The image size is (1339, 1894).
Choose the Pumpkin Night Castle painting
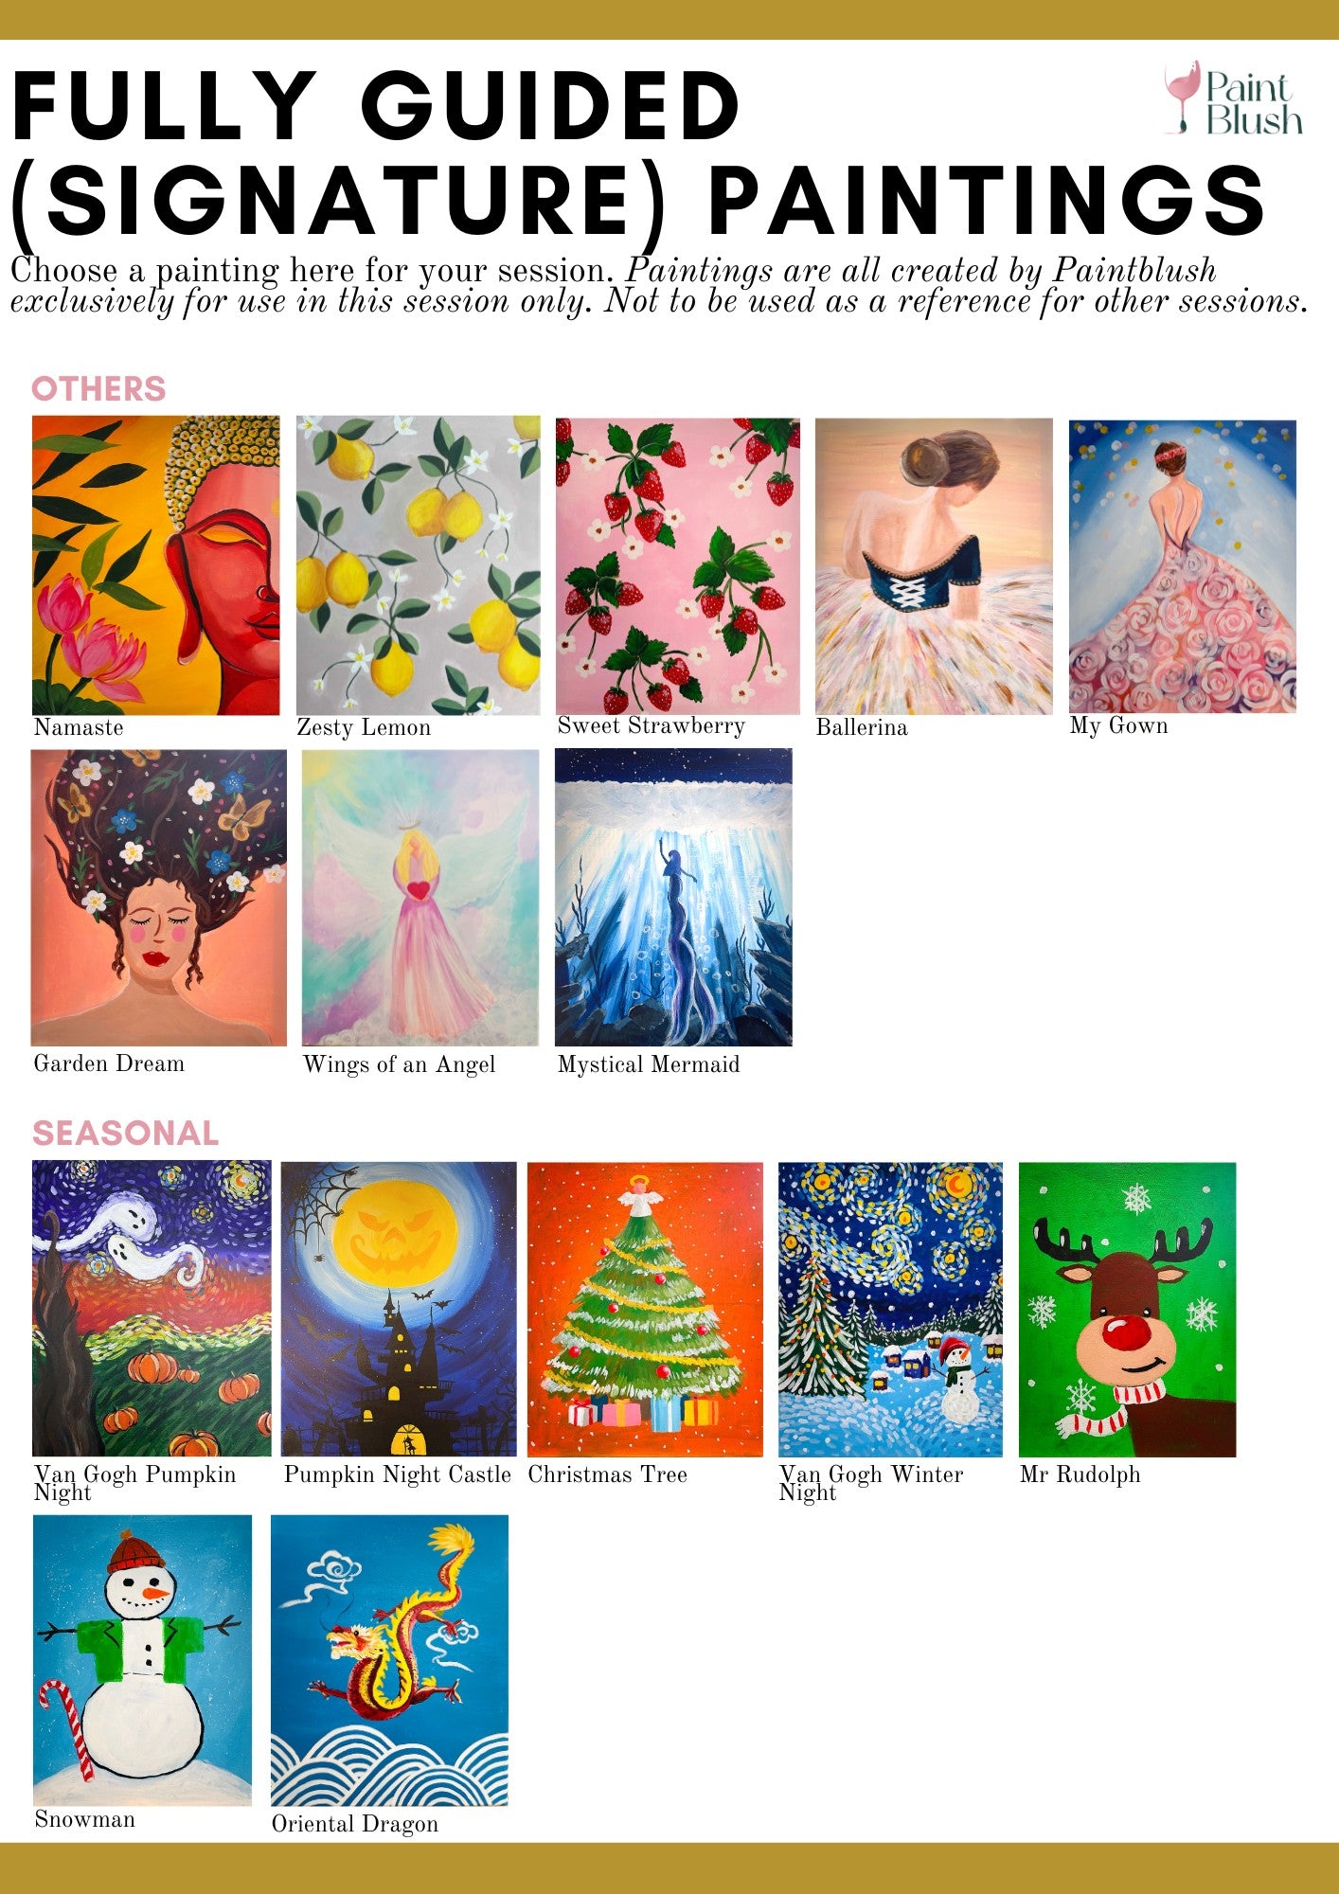point(399,1309)
